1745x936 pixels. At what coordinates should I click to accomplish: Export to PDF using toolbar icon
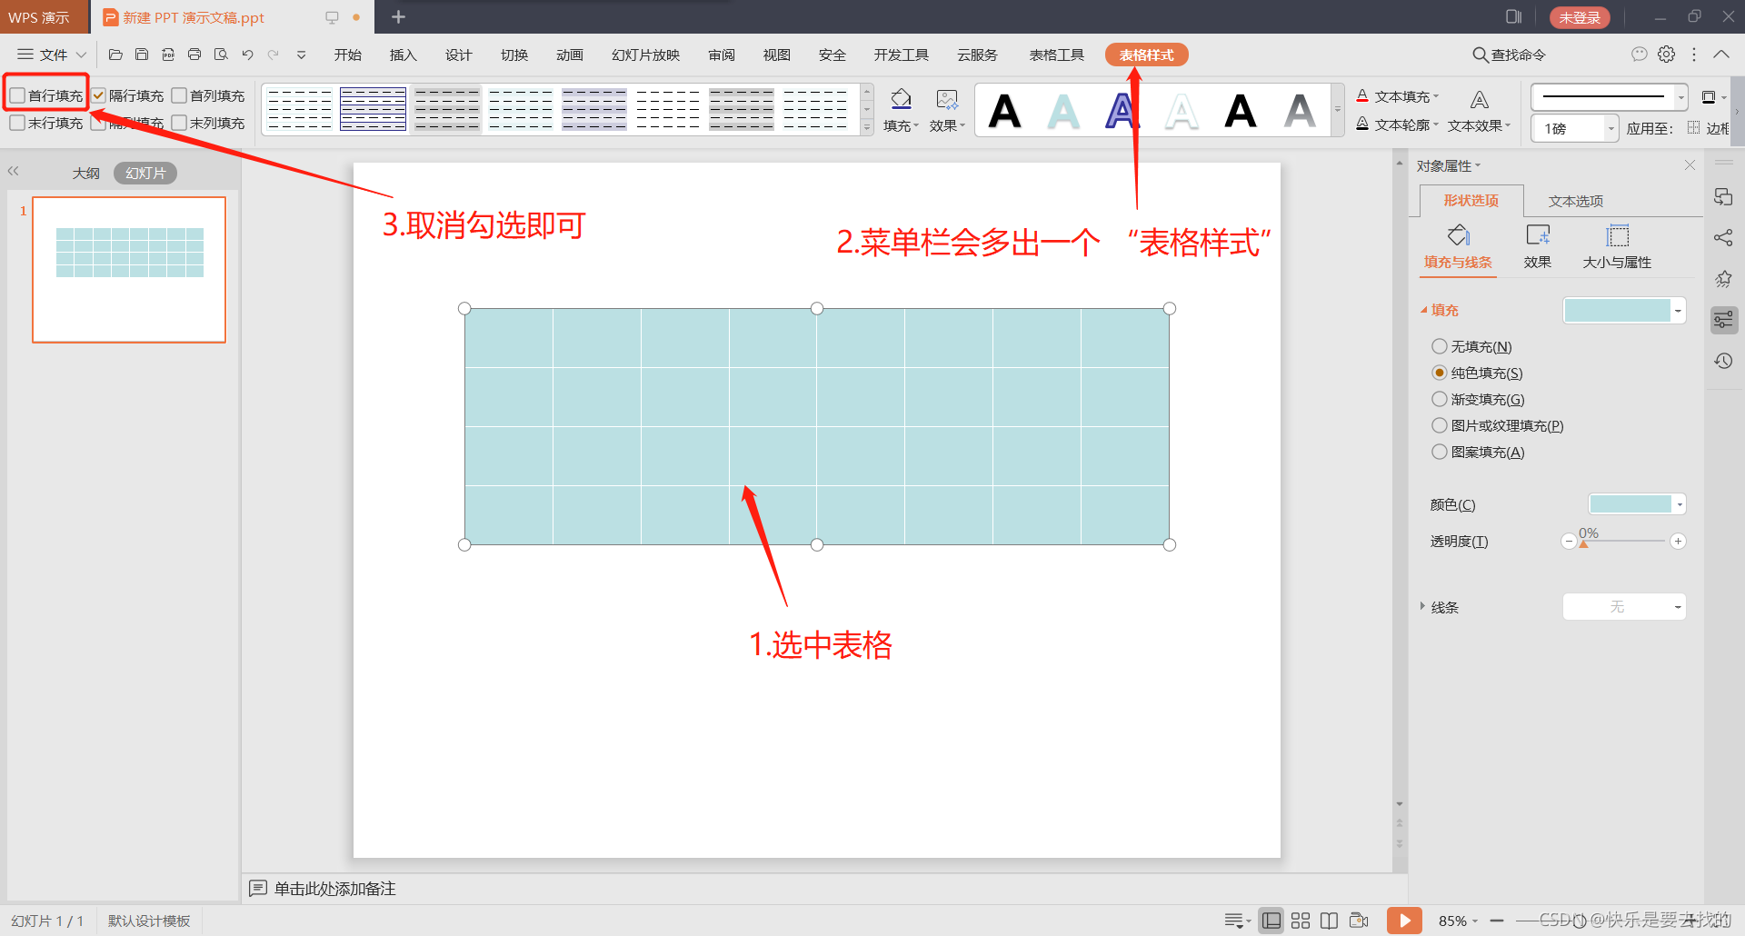[x=168, y=55]
